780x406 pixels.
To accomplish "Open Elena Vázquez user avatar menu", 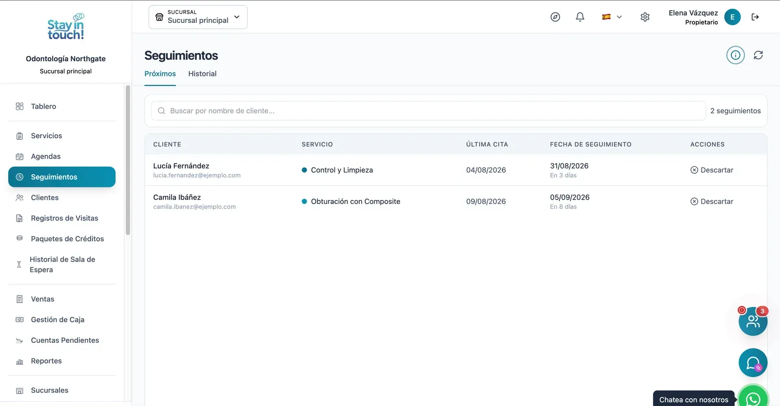I will click(x=732, y=17).
